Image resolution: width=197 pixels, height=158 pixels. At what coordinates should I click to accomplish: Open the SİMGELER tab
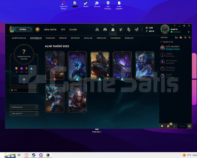pos(101,38)
